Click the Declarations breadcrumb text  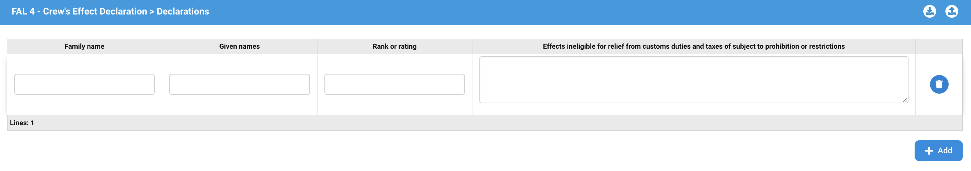(x=183, y=11)
